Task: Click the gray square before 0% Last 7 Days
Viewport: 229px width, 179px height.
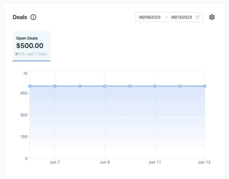Action: 17,54
